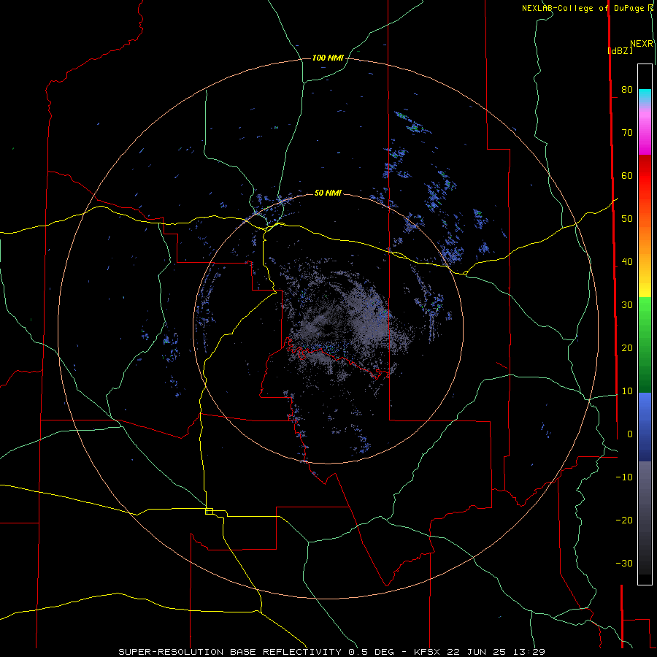The width and height of the screenshot is (657, 657).
Task: Select the 20 value on the dBZ scale
Action: click(x=627, y=348)
